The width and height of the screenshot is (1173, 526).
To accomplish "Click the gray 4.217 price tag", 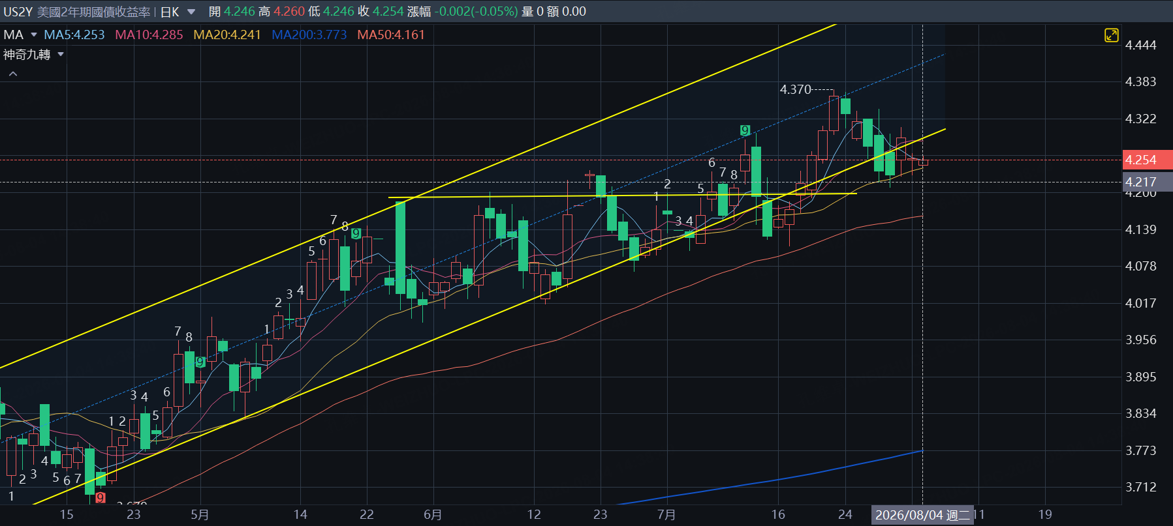I will [1148, 182].
